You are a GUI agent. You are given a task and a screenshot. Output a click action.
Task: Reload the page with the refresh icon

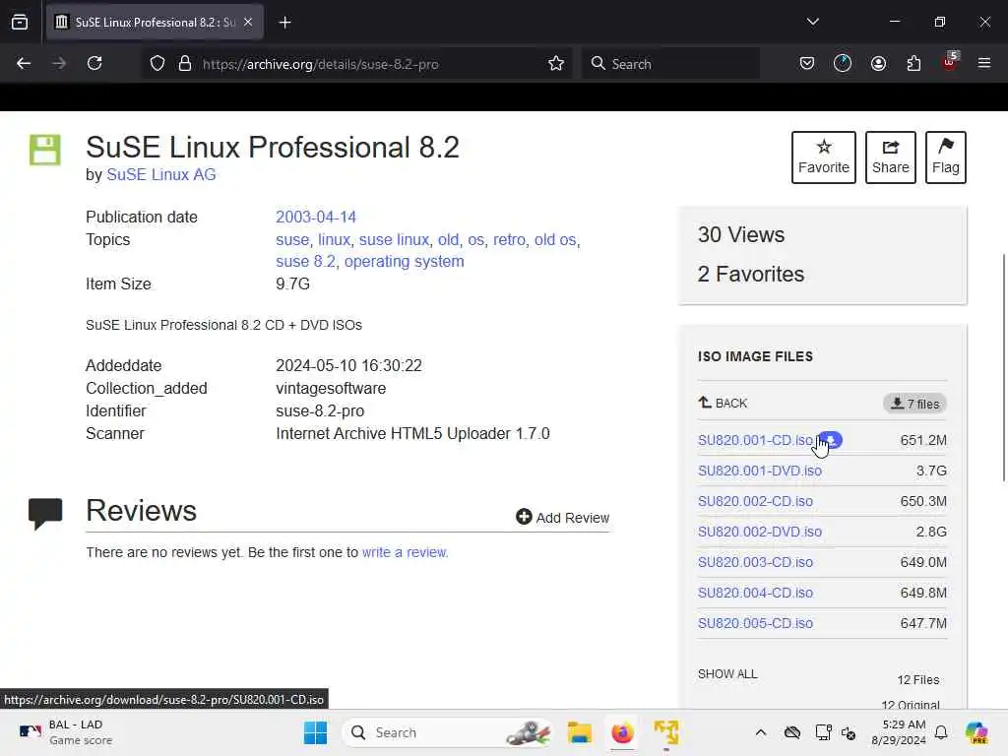click(x=95, y=64)
